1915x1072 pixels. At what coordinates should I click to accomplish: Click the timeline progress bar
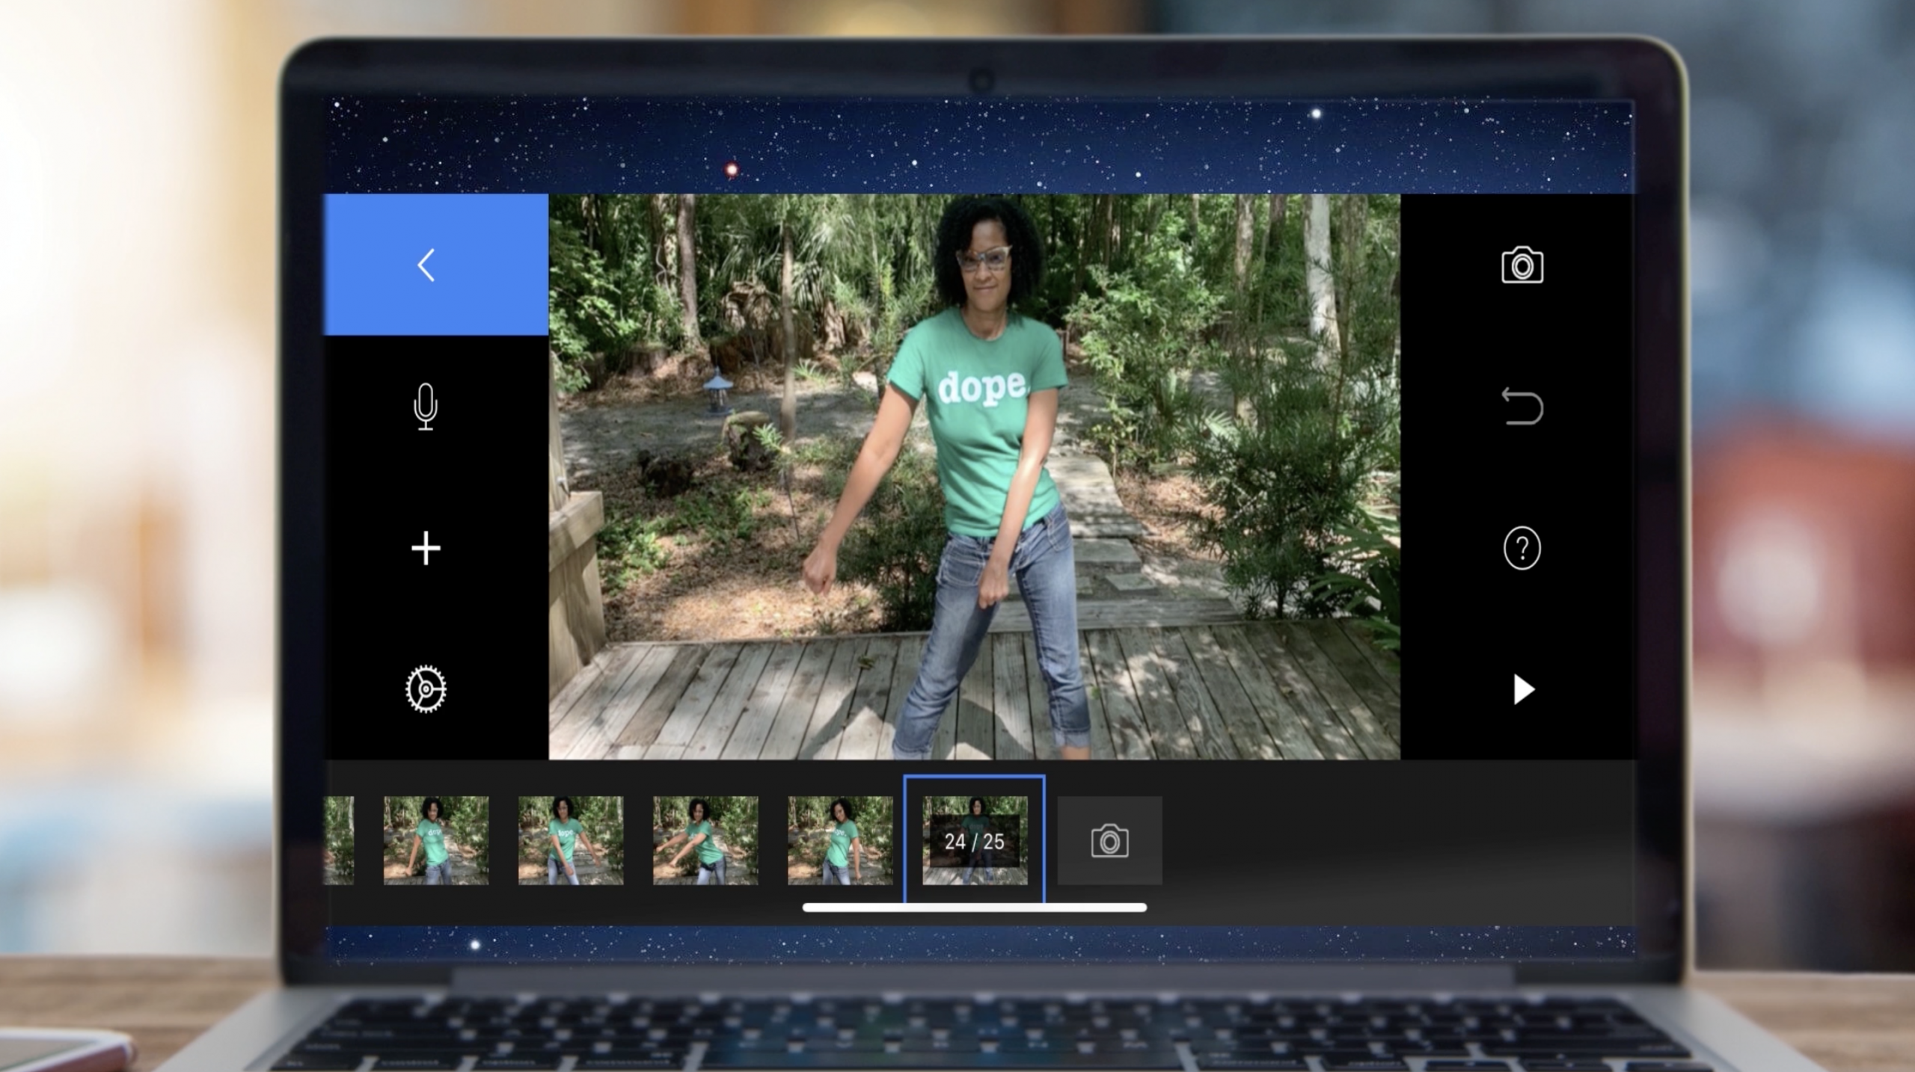pyautogui.click(x=974, y=908)
